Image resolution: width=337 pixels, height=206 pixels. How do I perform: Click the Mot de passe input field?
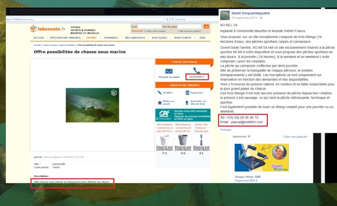pyautogui.click(x=189, y=26)
